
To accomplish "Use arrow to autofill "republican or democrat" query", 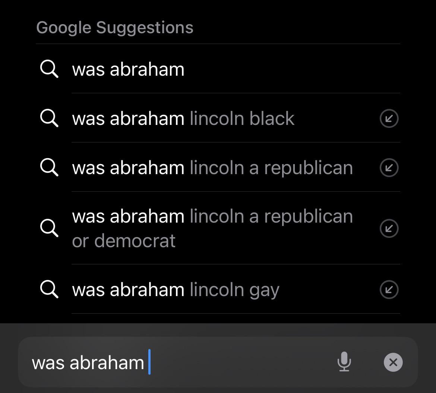I will [x=389, y=228].
